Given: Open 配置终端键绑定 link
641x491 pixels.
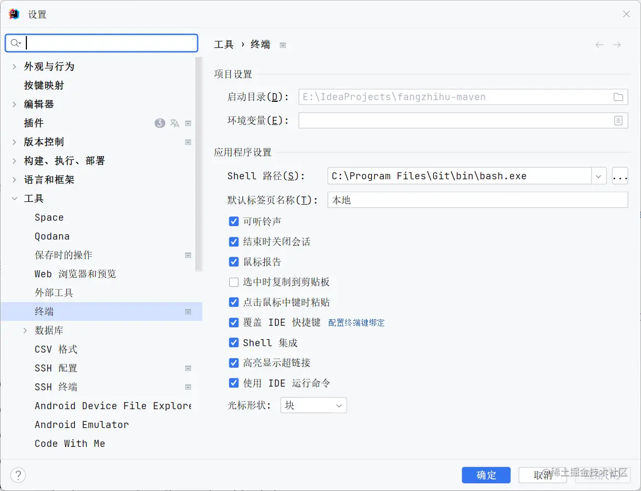Looking at the screenshot, I should 356,322.
